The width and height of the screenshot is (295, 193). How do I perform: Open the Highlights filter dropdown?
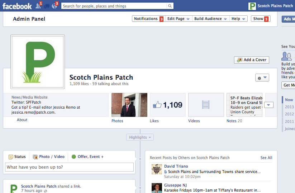[140, 137]
